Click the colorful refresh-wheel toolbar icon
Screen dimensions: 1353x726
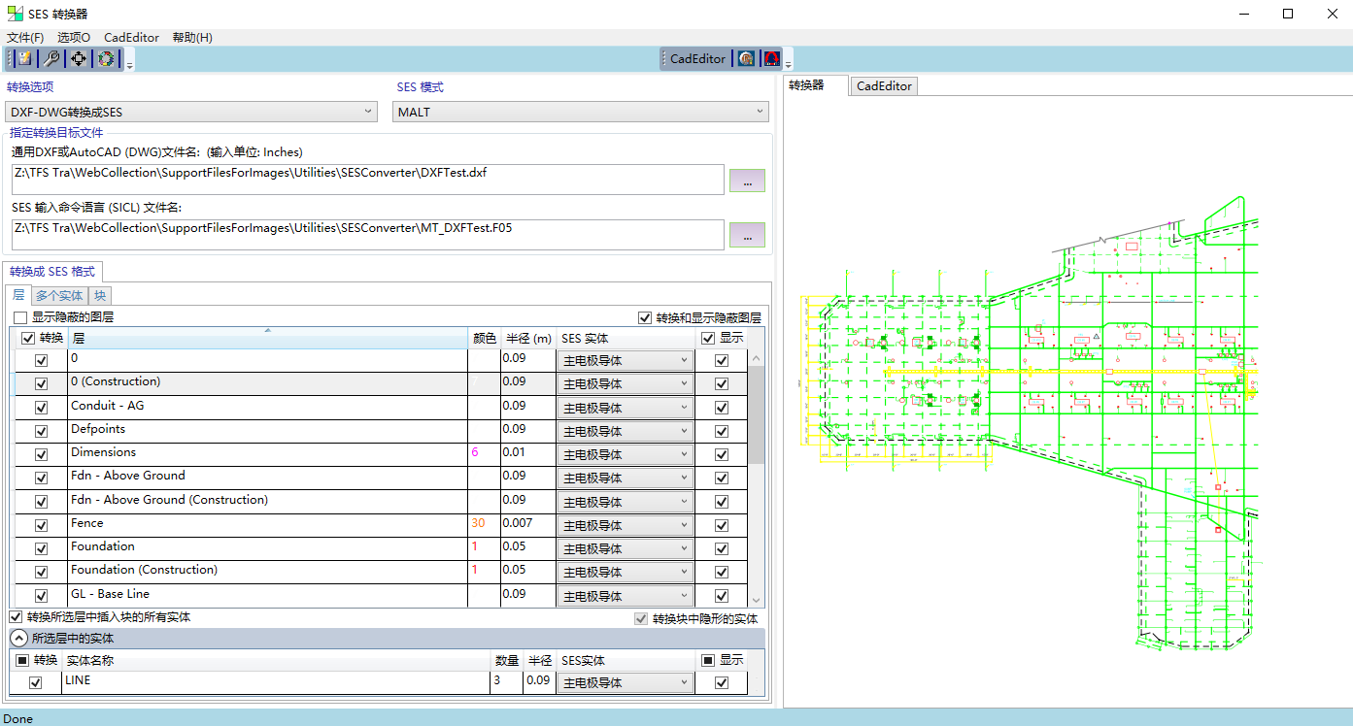pos(105,59)
